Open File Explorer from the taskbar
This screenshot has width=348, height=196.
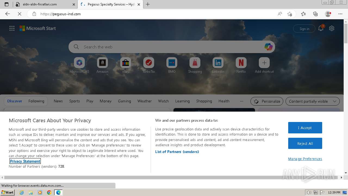coord(31,192)
